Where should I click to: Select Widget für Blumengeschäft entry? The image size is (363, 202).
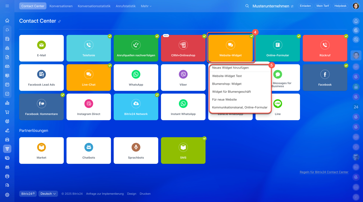[231, 92]
